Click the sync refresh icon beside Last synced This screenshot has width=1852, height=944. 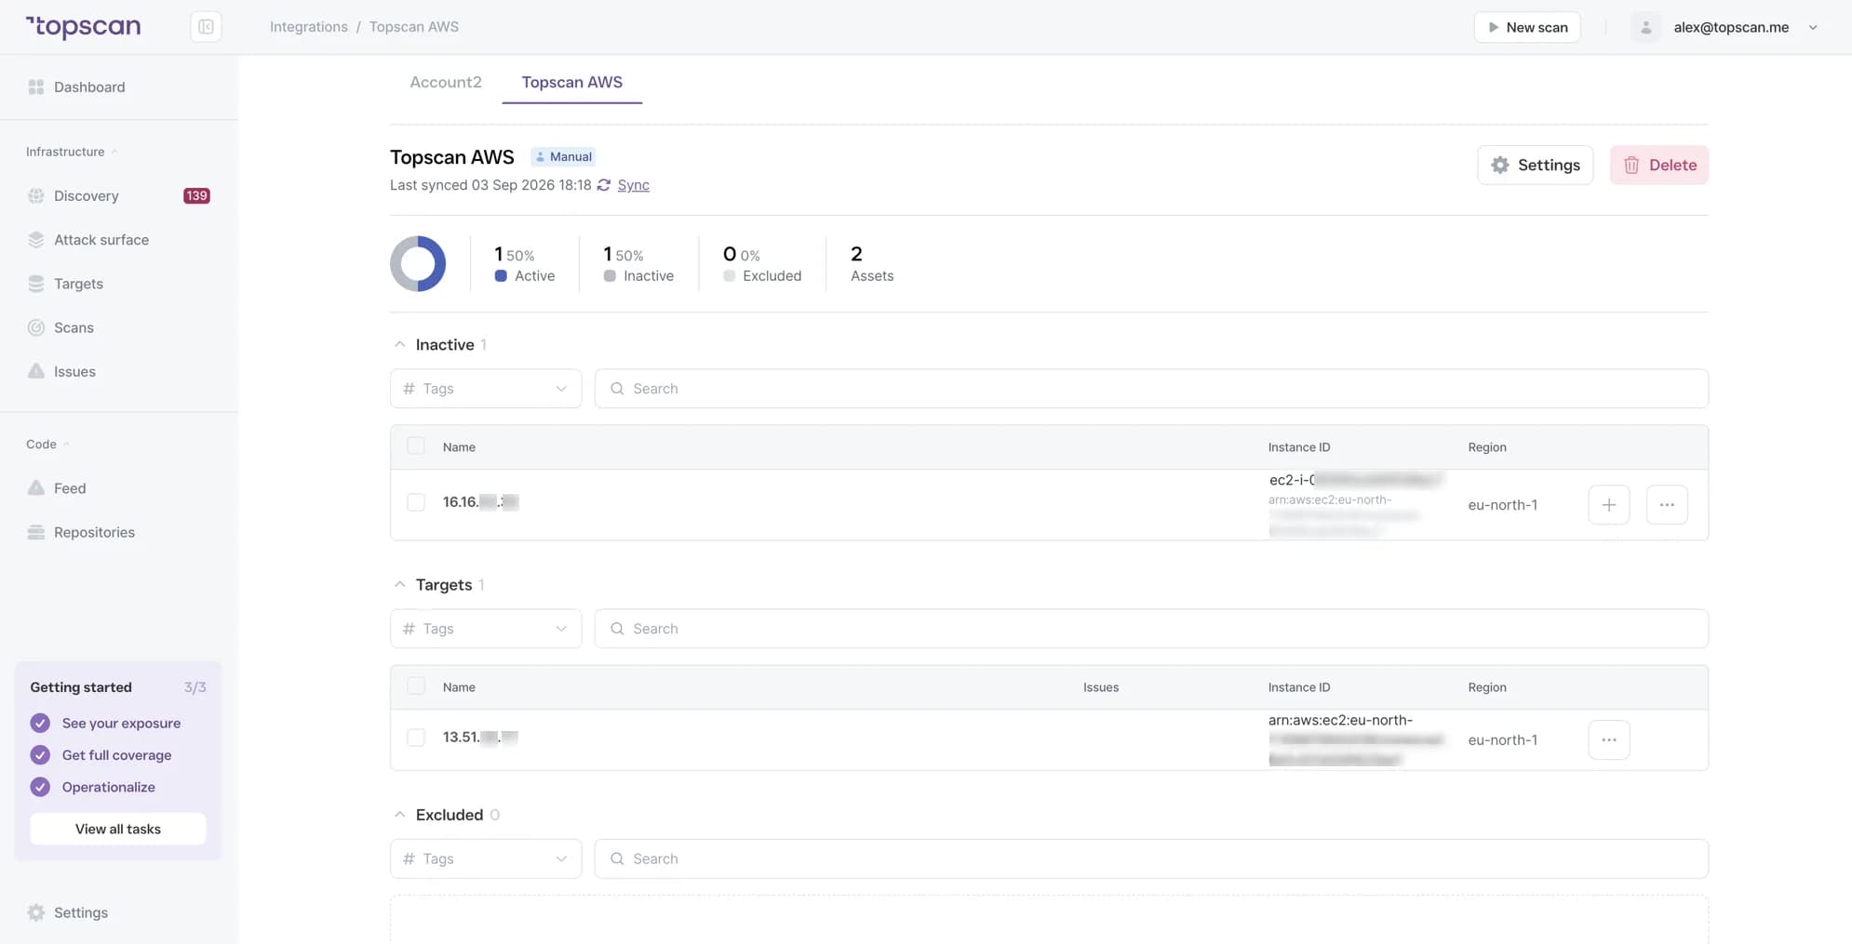pyautogui.click(x=604, y=185)
